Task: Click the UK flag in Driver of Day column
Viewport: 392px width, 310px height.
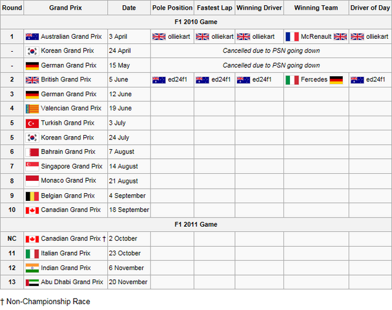Action: coord(357,37)
